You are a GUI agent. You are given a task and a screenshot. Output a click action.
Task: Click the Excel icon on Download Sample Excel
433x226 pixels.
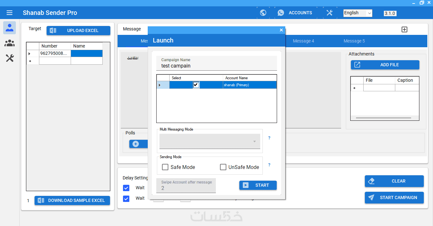41,200
